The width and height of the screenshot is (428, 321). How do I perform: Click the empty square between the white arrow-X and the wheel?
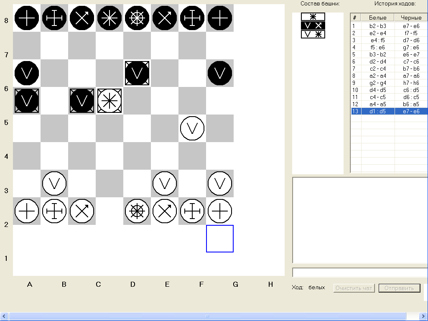pos(110,211)
